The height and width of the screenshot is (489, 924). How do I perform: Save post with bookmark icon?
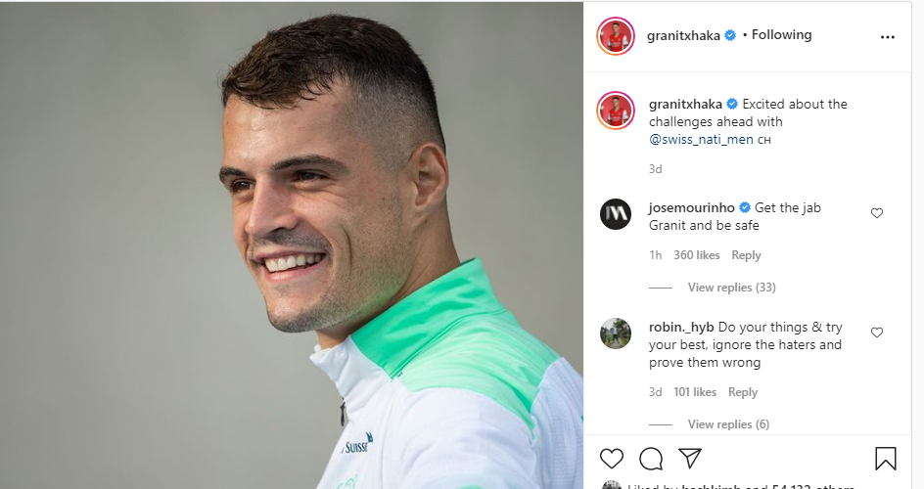pos(885,459)
